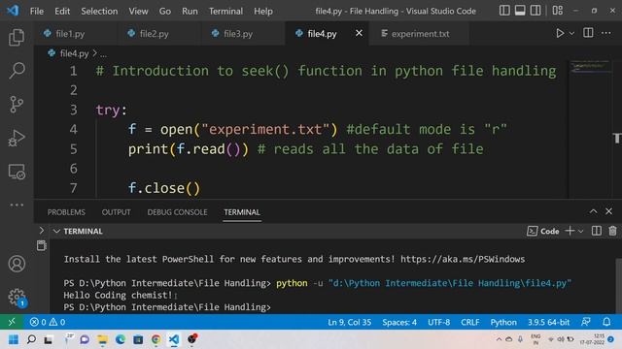This screenshot has height=349, width=622.
Task: Select Python language mode
Action: [503, 322]
